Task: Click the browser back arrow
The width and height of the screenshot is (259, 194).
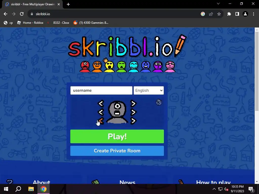Action: (6, 14)
